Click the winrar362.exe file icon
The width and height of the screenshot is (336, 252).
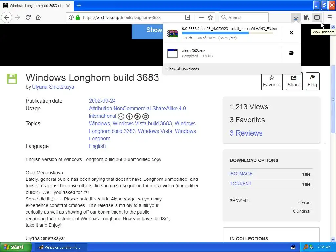[x=173, y=53]
